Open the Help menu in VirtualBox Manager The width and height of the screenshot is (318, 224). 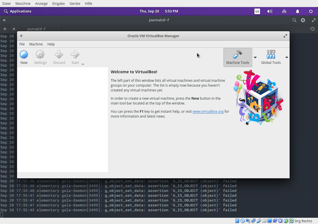51,44
